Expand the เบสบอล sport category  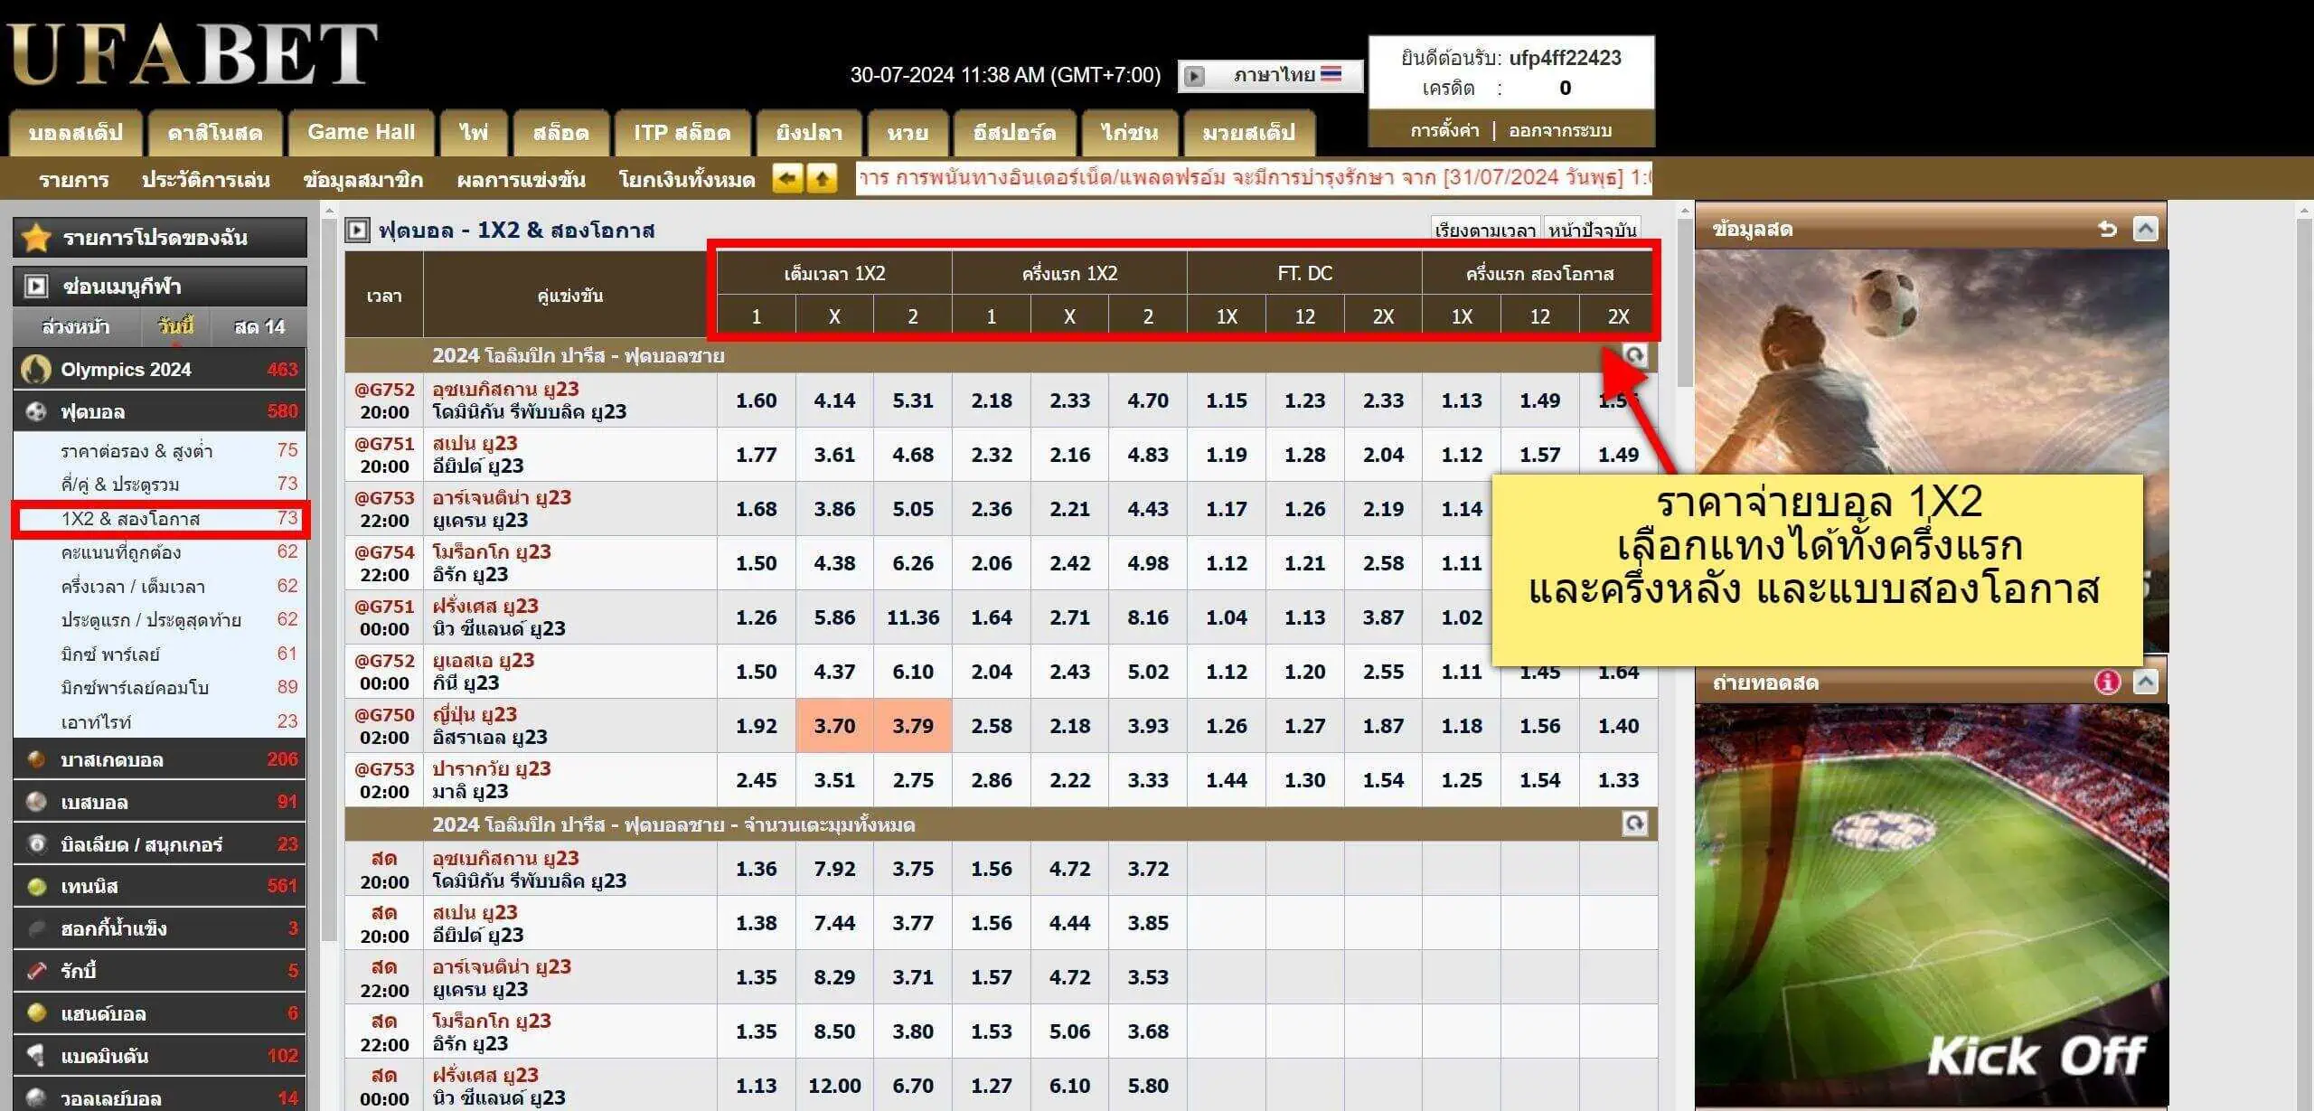(x=160, y=802)
